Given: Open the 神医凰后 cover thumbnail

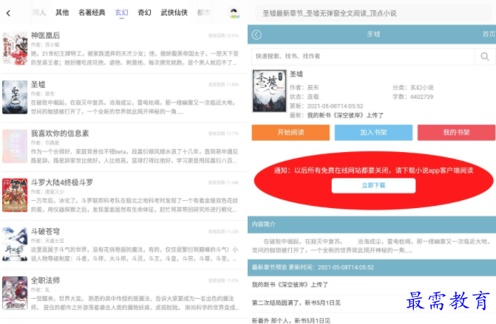Looking at the screenshot, I should tap(15, 48).
